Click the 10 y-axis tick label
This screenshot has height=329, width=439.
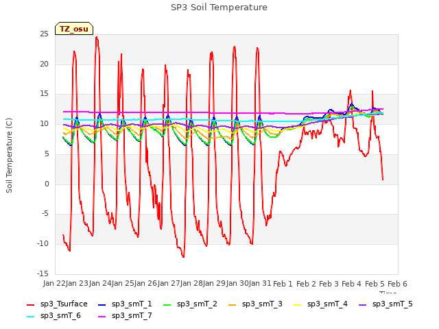44,124
